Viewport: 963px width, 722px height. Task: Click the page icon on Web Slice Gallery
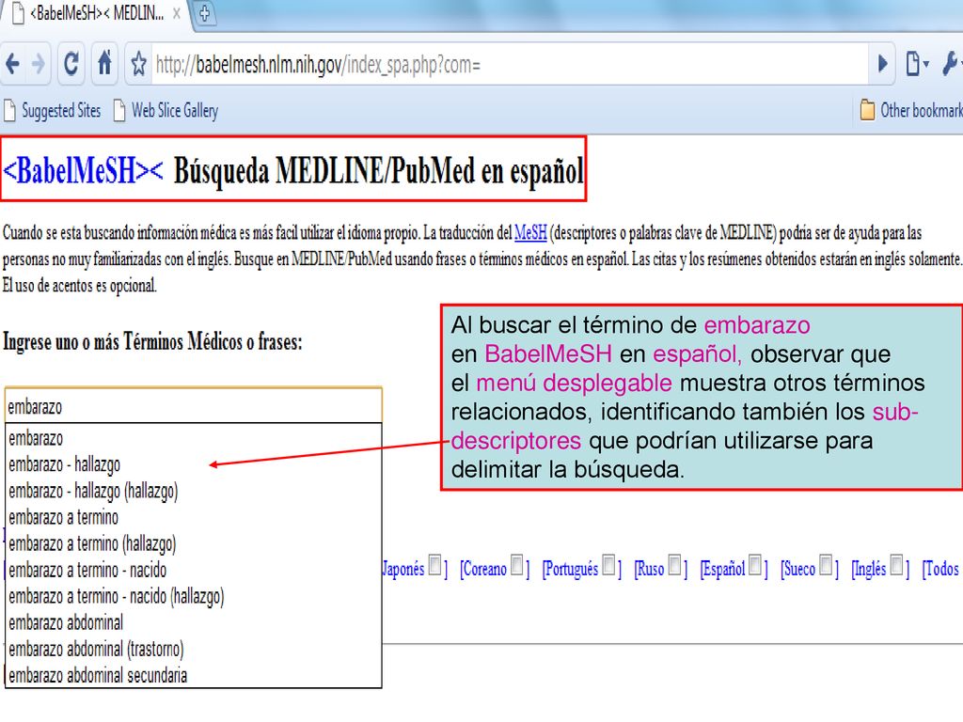(x=119, y=111)
